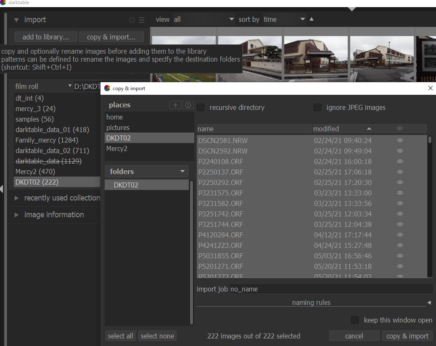The image size is (436, 346).
Task: Show thumbnail for P2250292.ORF
Action: (x=400, y=182)
